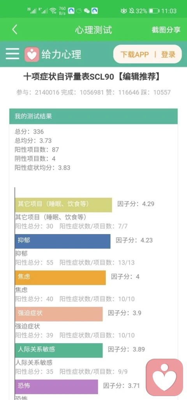
Task: Tap the 心理测试 page title
Action: click(x=93, y=30)
